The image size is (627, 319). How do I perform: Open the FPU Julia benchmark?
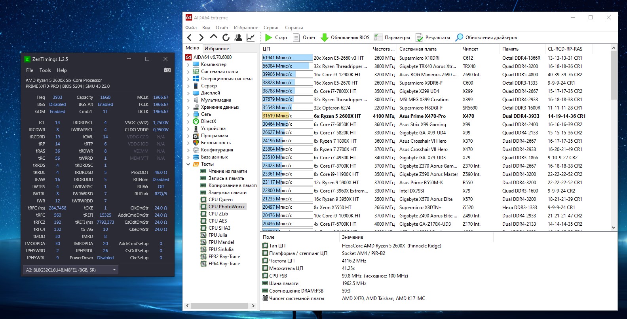coord(218,235)
